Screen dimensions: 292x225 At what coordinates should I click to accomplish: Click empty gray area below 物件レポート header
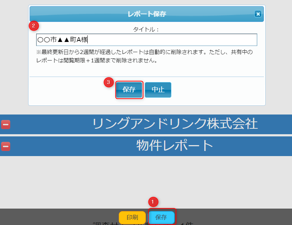(146, 179)
